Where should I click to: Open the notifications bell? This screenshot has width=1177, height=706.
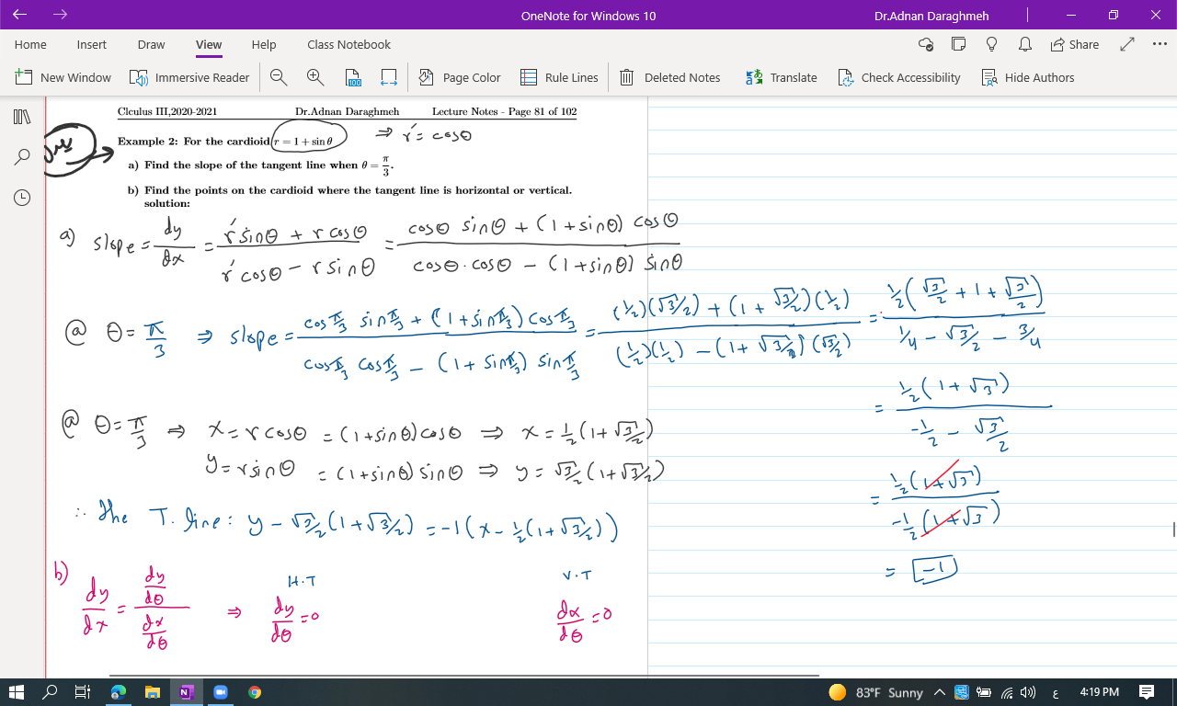click(1024, 44)
